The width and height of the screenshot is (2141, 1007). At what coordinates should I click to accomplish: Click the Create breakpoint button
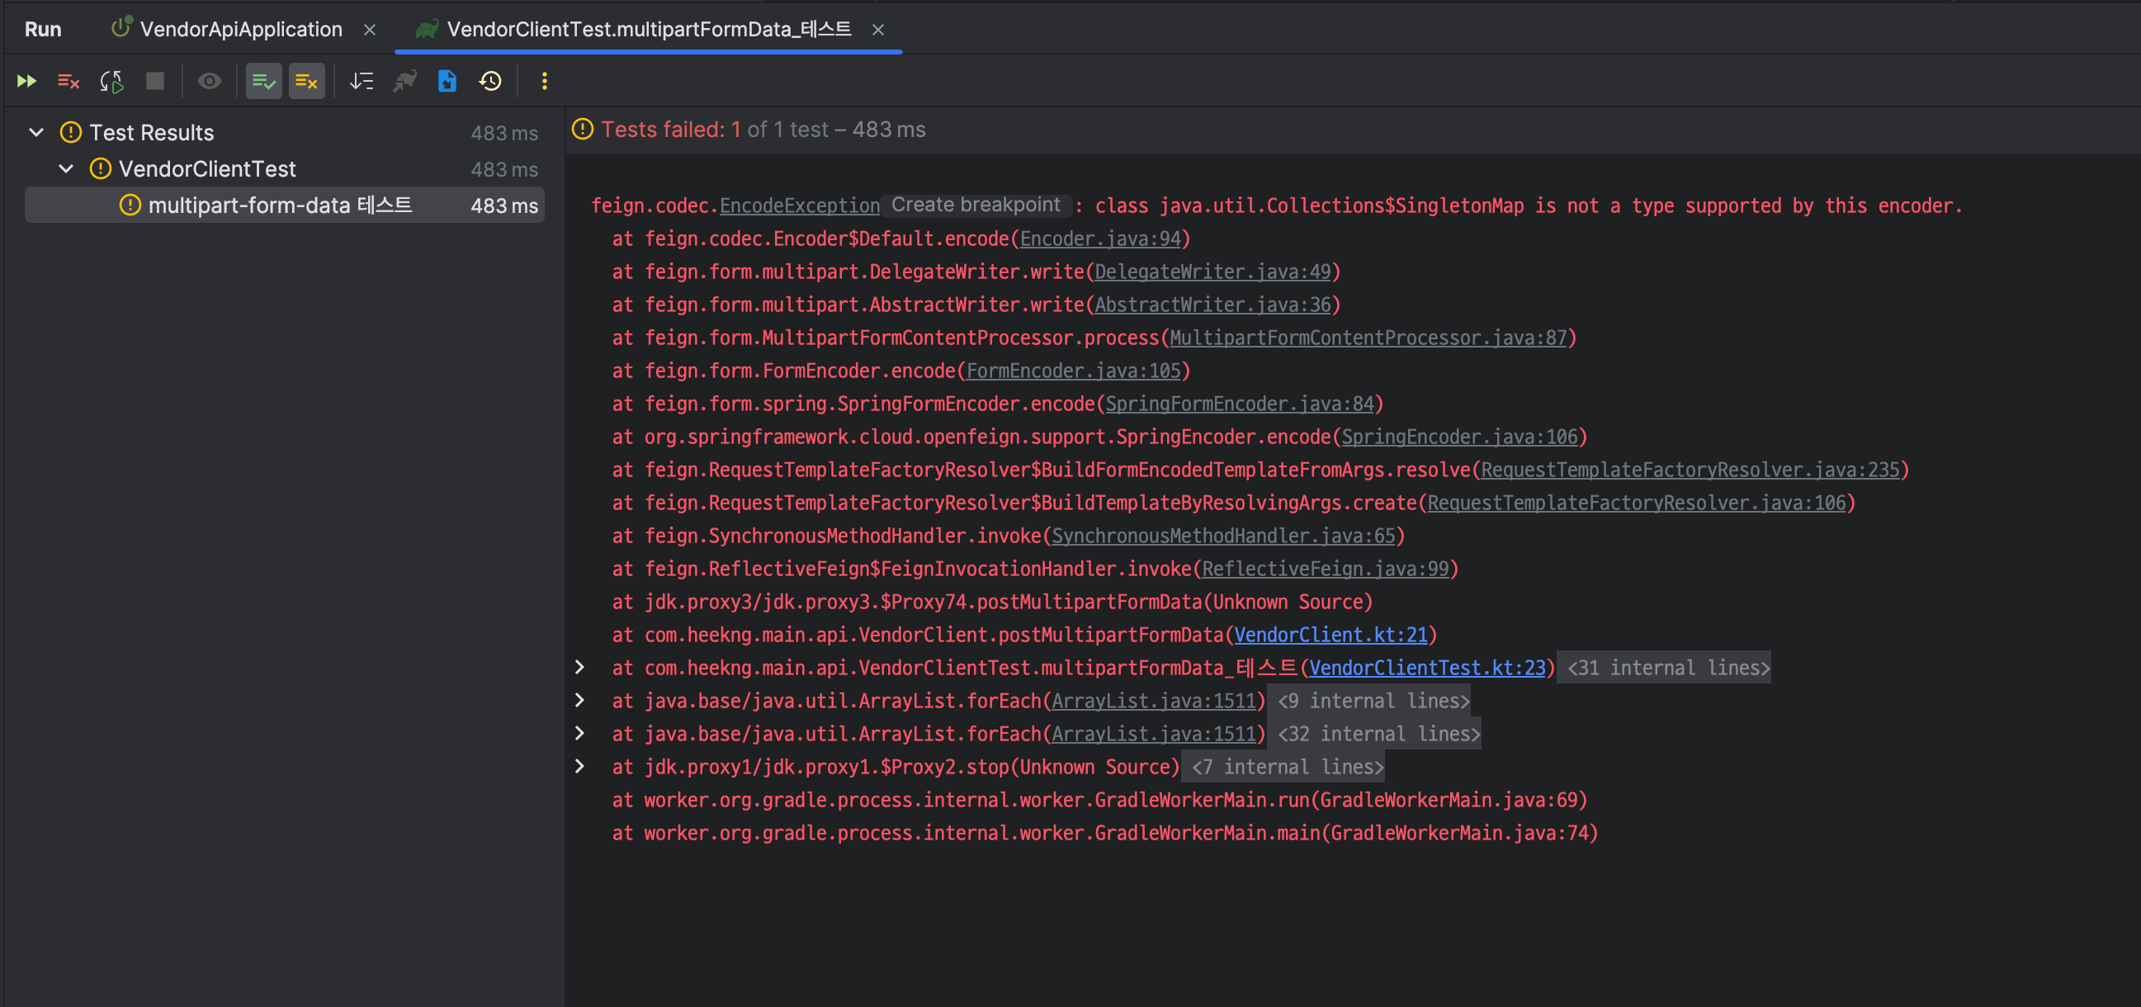click(975, 206)
